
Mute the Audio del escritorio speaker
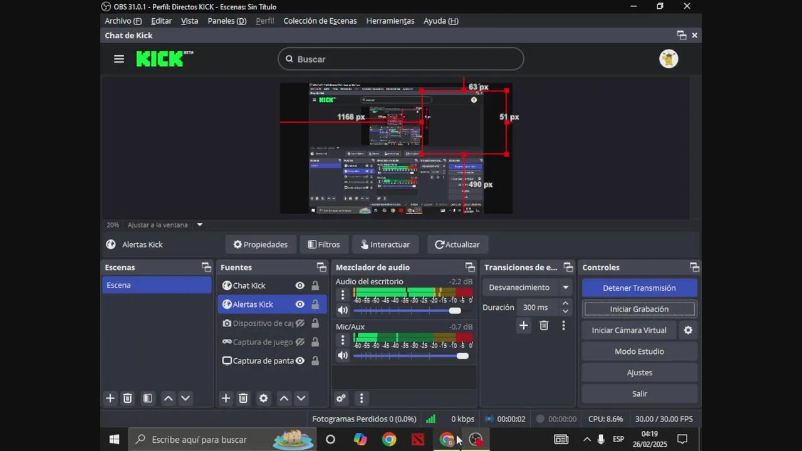(x=343, y=310)
